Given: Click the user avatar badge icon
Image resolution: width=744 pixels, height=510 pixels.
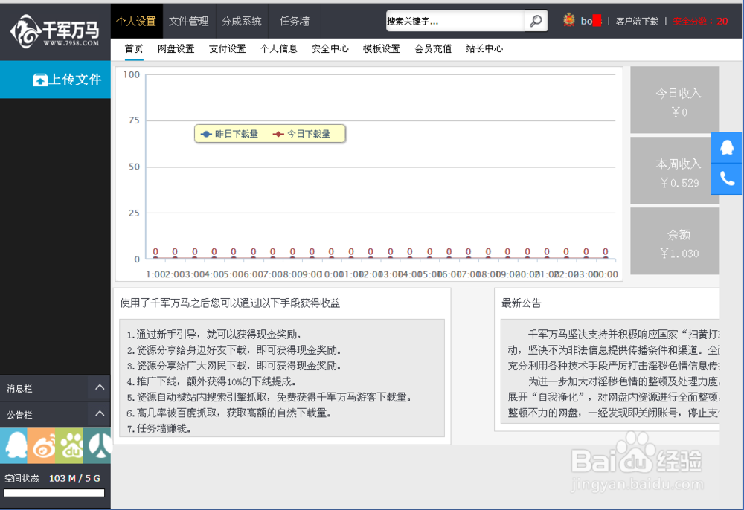Looking at the screenshot, I should (x=569, y=20).
